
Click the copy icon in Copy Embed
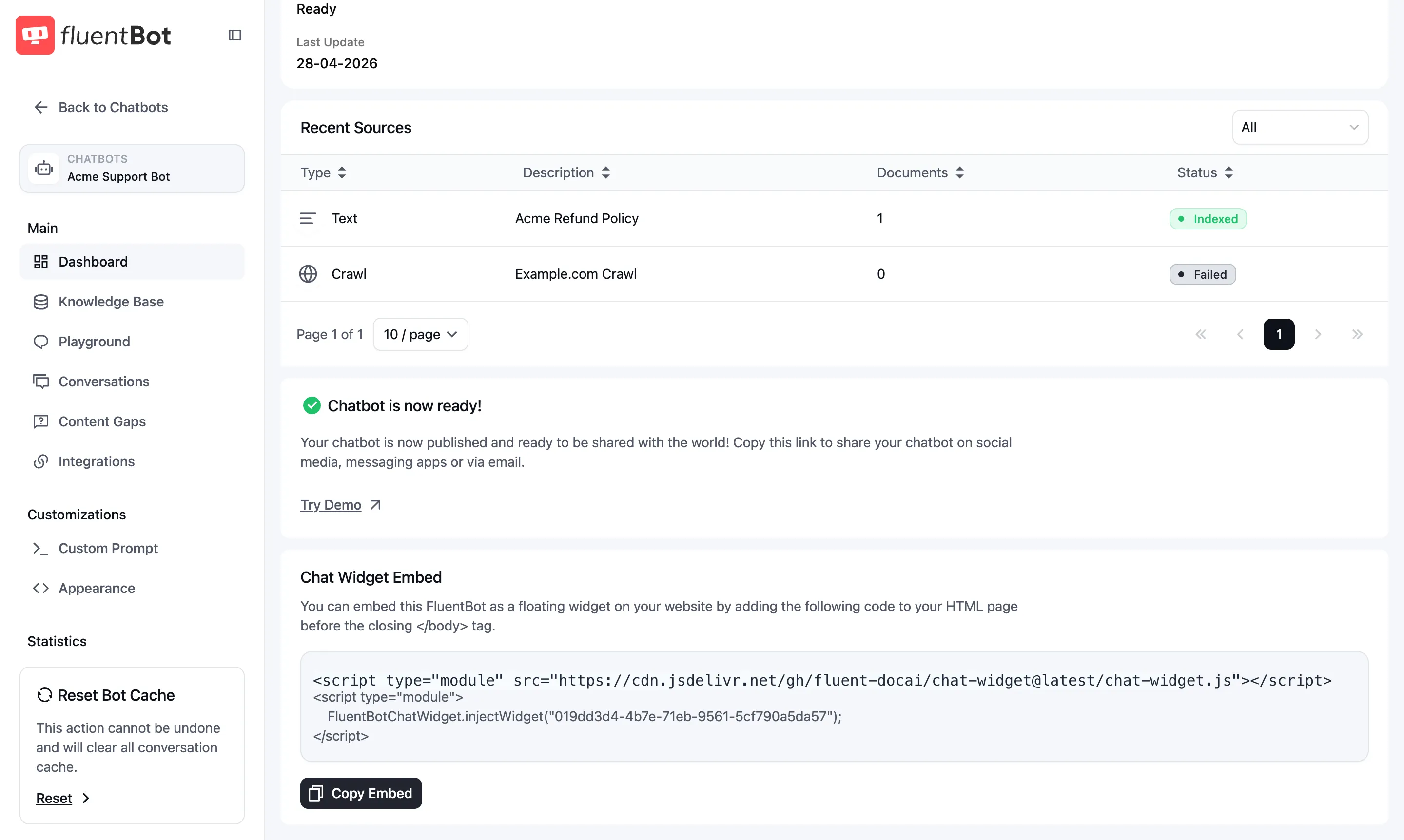pos(316,793)
